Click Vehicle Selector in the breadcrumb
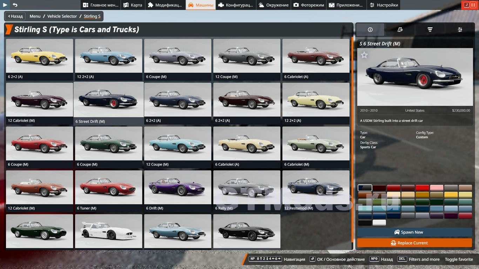 [62, 16]
